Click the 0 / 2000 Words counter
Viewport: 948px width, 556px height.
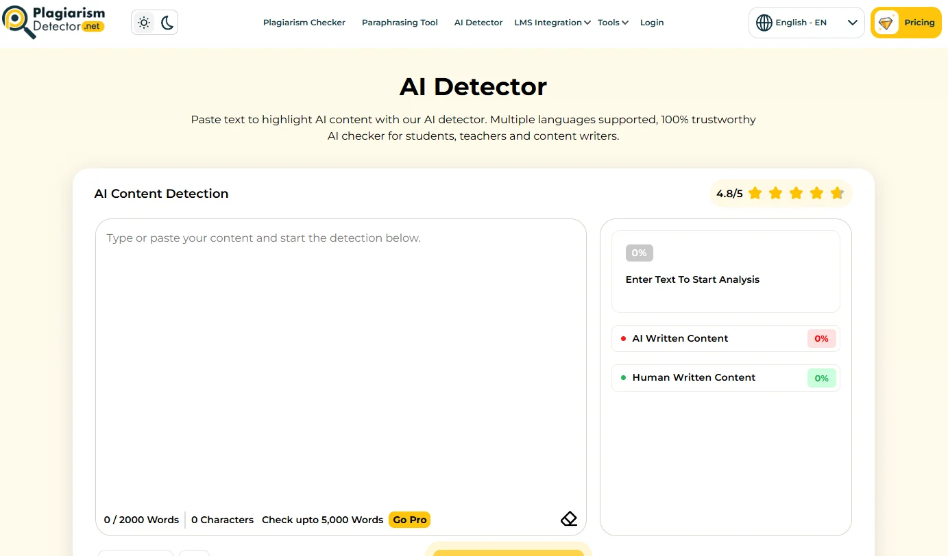click(141, 520)
